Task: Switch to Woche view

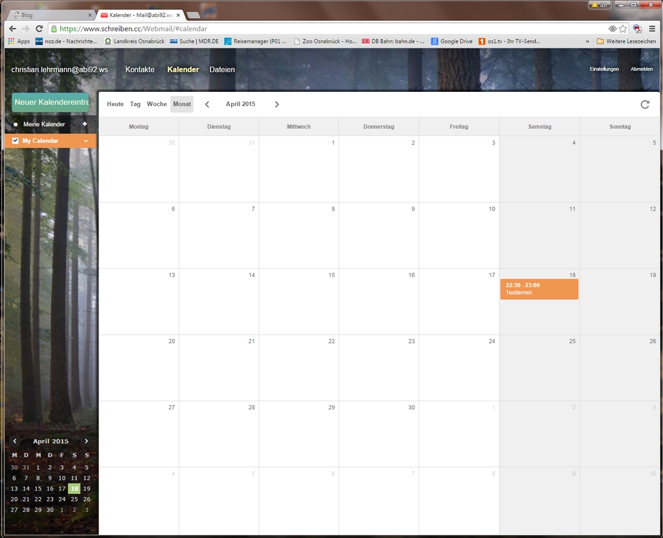Action: [157, 104]
